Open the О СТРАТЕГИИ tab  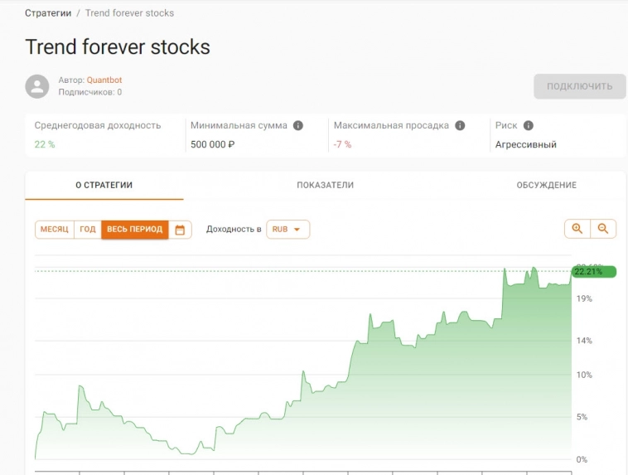(x=104, y=185)
